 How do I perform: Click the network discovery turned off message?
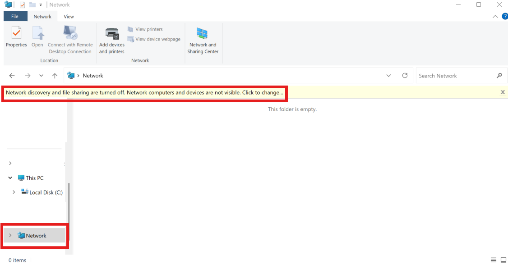pyautogui.click(x=144, y=92)
